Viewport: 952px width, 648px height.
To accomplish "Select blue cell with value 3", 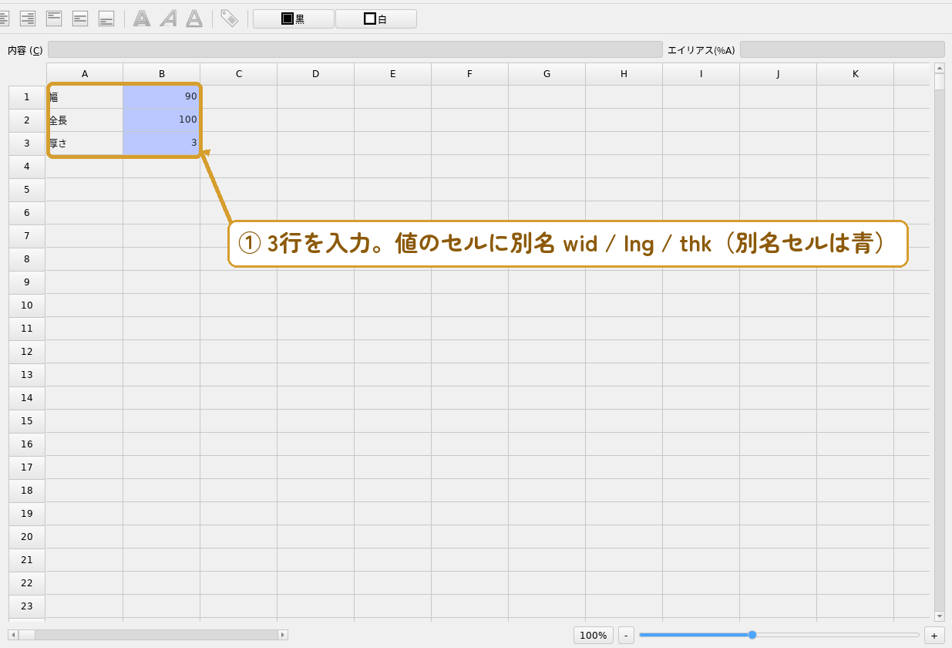I will click(162, 143).
